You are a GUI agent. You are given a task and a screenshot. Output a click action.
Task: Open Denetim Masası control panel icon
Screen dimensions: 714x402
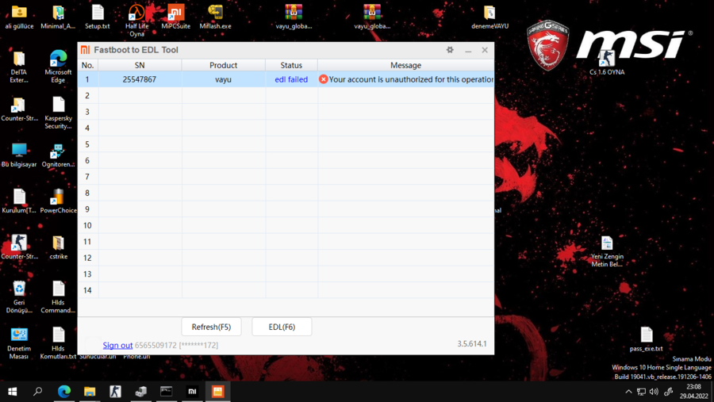19,343
